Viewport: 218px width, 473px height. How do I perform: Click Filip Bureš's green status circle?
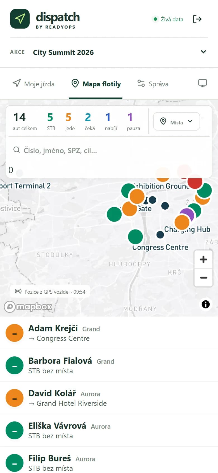[x=15, y=463]
